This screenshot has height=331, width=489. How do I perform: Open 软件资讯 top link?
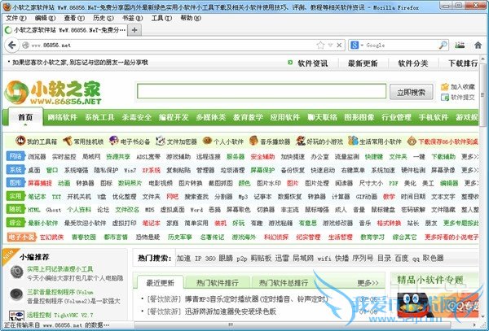312,63
